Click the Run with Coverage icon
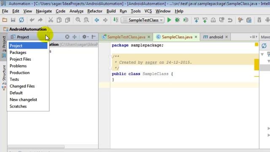 tap(186, 20)
